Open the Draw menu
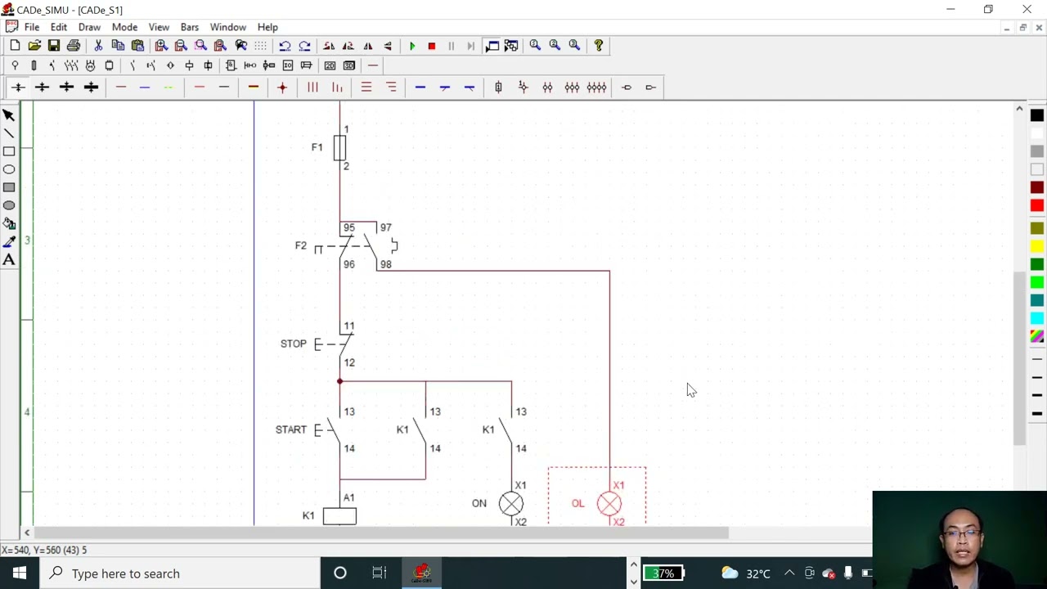 coord(89,27)
